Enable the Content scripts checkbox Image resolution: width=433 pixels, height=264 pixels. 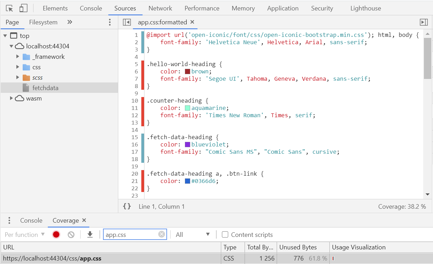(x=225, y=234)
